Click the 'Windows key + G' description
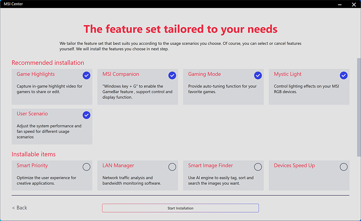The height and width of the screenshot is (221, 361). point(138,92)
